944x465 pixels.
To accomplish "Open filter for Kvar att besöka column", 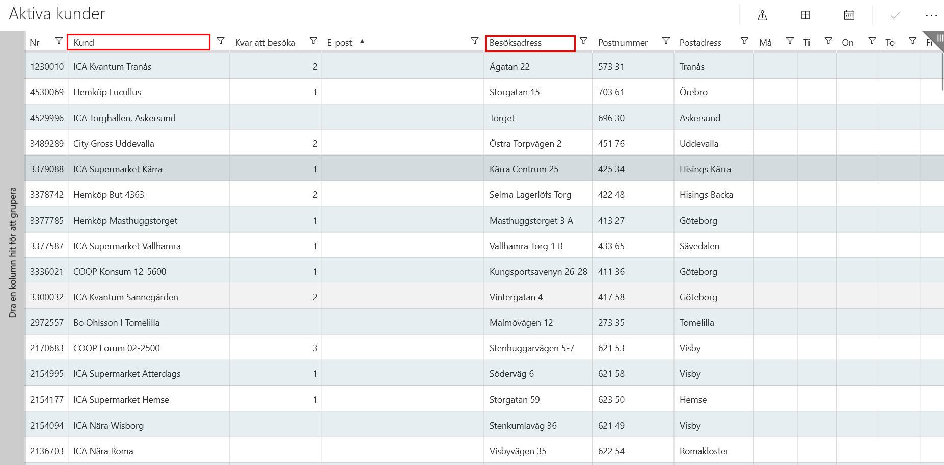I will point(313,41).
